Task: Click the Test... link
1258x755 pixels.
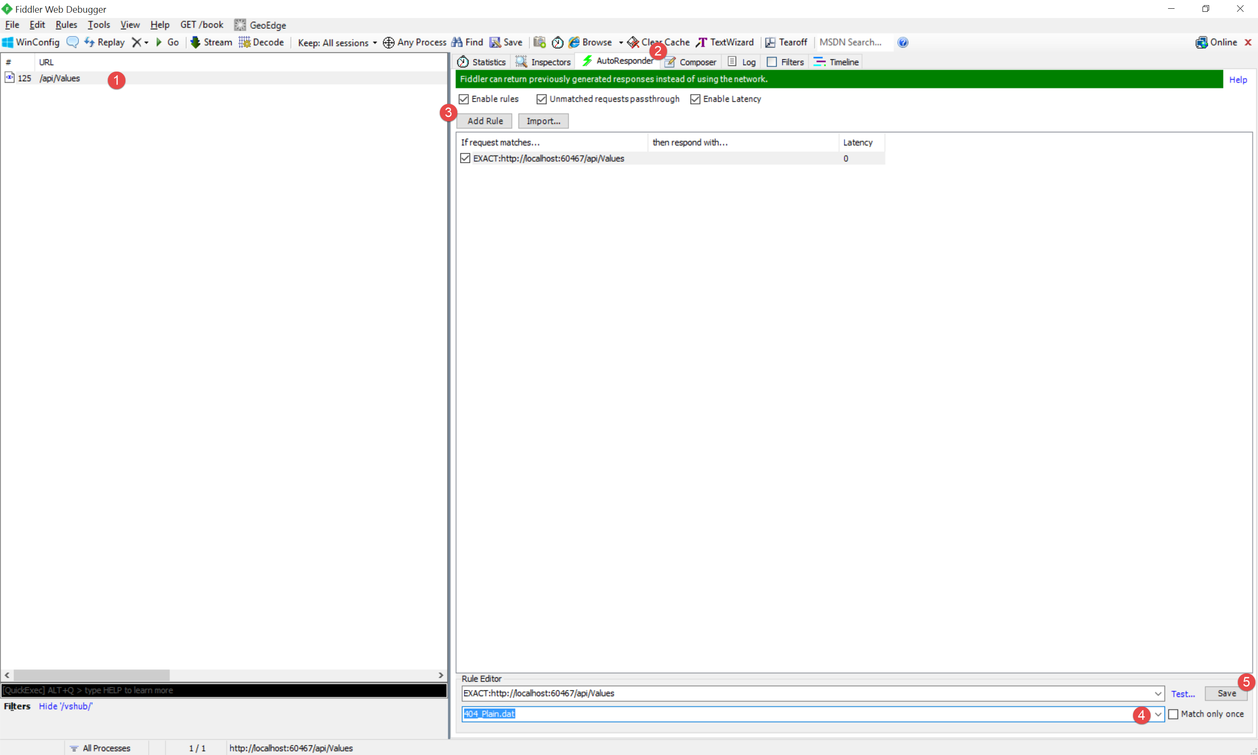Action: 1183,693
